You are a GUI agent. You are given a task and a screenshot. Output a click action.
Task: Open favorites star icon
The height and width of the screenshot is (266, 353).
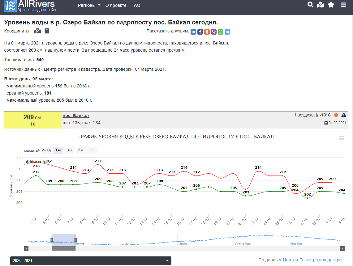pyautogui.click(x=331, y=5)
